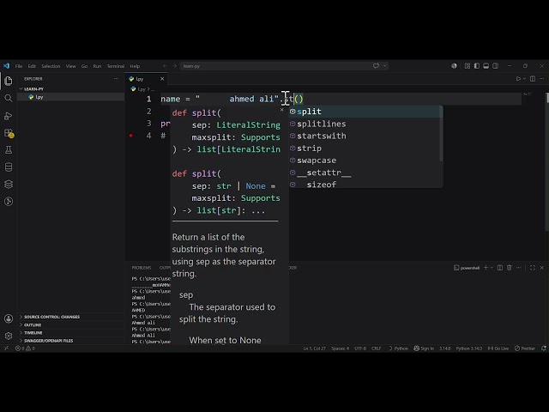Open the Go menu
The width and height of the screenshot is (549, 412).
(84, 66)
